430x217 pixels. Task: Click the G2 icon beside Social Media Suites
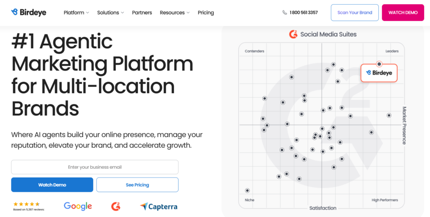pyautogui.click(x=294, y=34)
